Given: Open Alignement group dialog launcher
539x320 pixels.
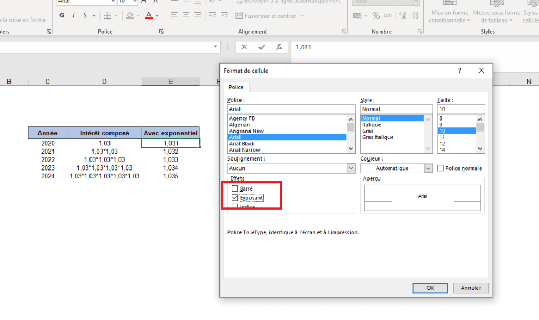Looking at the screenshot, I should coord(344,32).
